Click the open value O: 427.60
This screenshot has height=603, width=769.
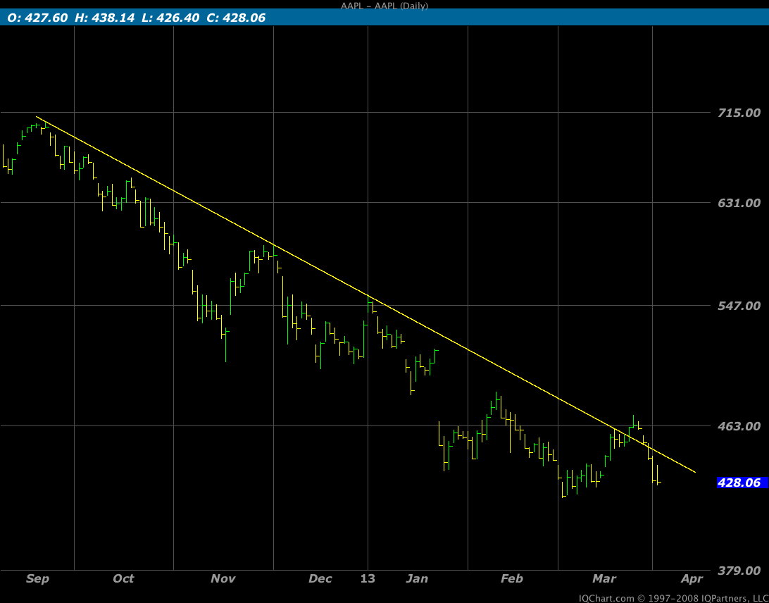pyautogui.click(x=37, y=18)
